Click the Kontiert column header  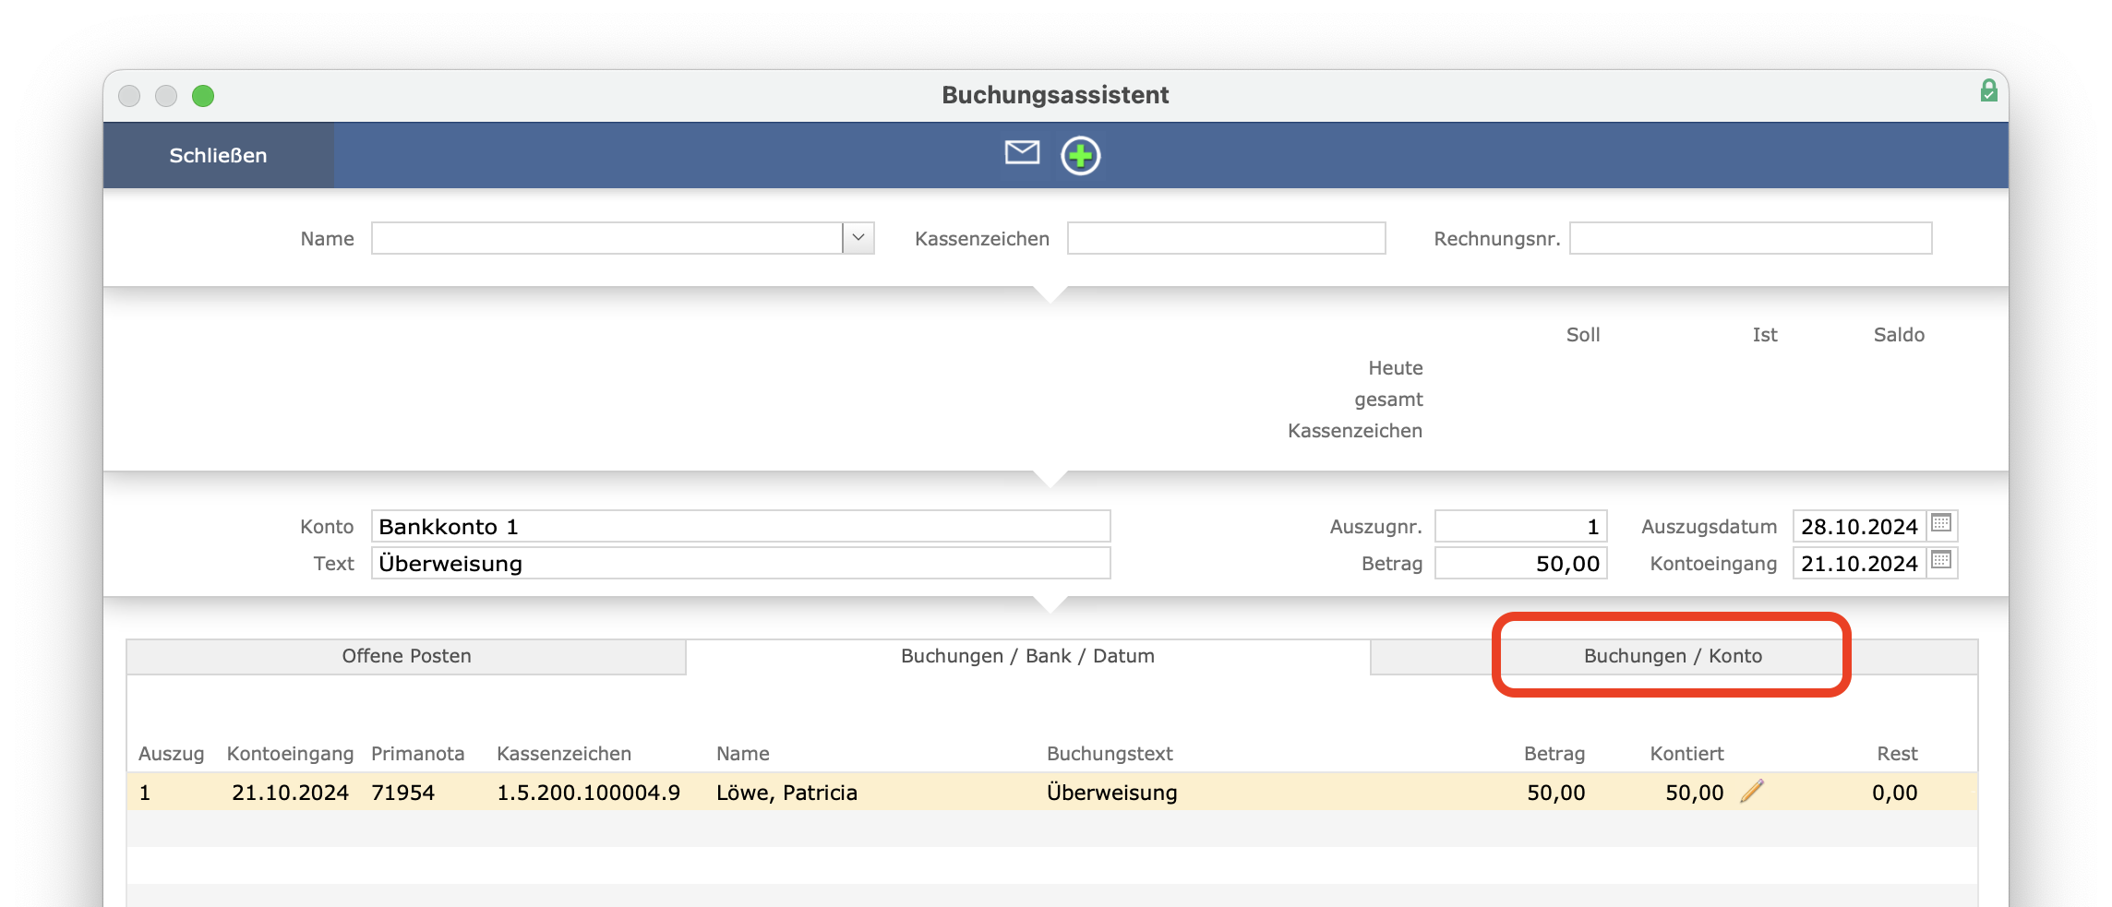[1686, 754]
